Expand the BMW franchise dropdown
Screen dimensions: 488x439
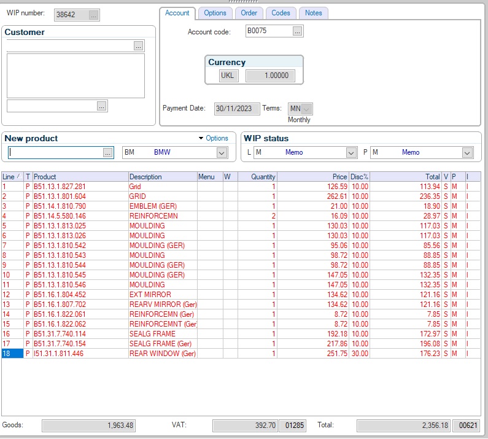pyautogui.click(x=222, y=153)
